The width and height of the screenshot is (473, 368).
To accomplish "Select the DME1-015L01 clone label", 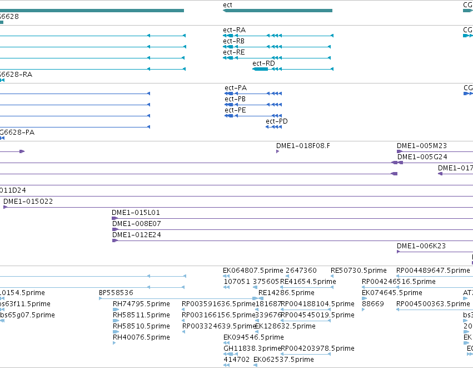I will [136, 213].
